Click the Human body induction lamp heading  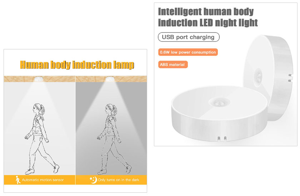point(77,65)
